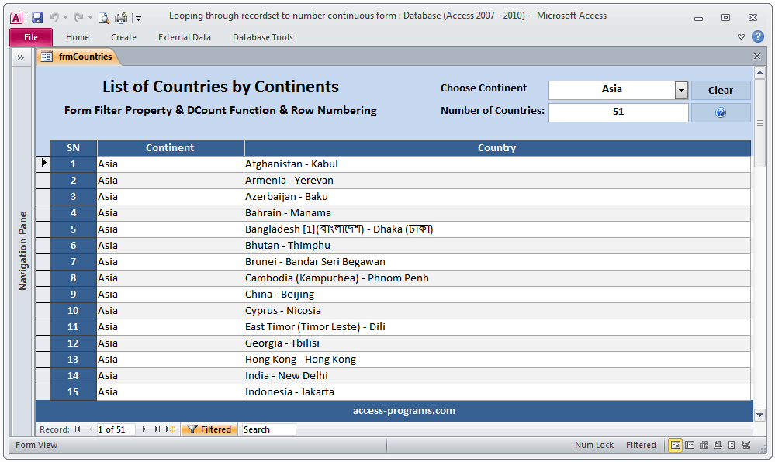Click the Filtered indicator in the status bar
This screenshot has height=462, width=775.
[641, 445]
